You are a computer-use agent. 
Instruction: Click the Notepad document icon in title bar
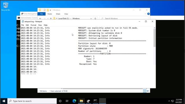[23, 21]
